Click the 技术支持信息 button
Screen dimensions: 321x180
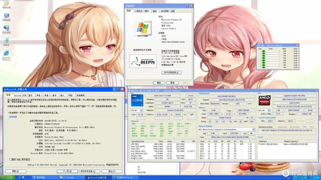click(x=171, y=73)
